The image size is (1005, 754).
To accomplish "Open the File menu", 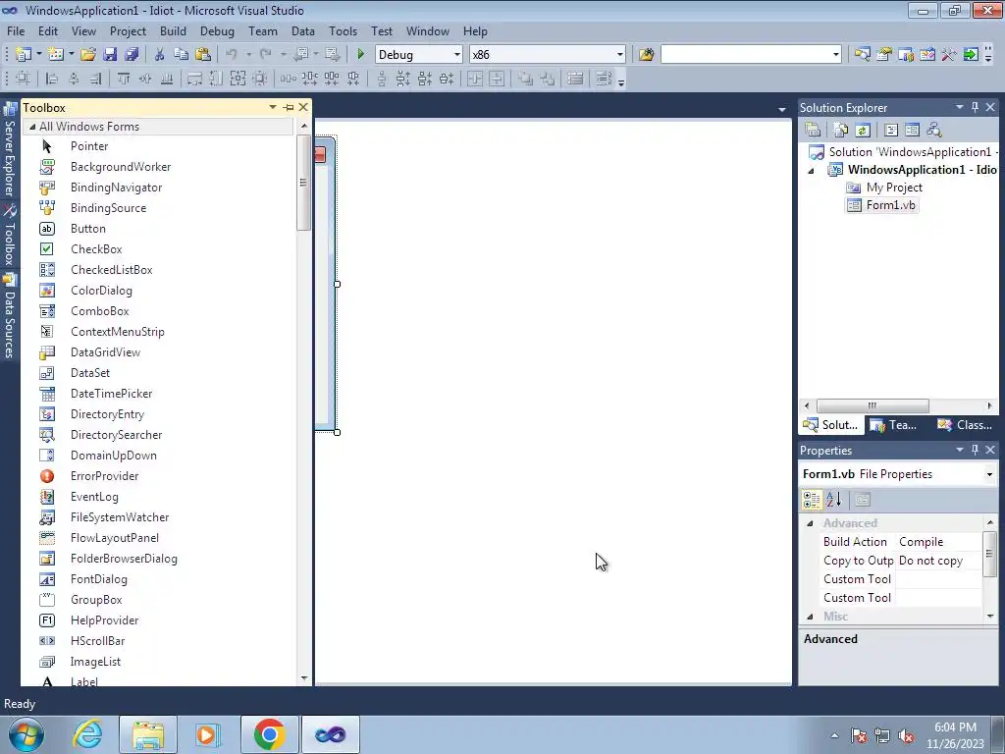I will point(16,30).
